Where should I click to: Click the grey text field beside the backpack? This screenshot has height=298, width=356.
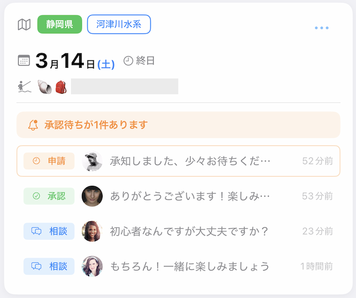click(x=124, y=87)
